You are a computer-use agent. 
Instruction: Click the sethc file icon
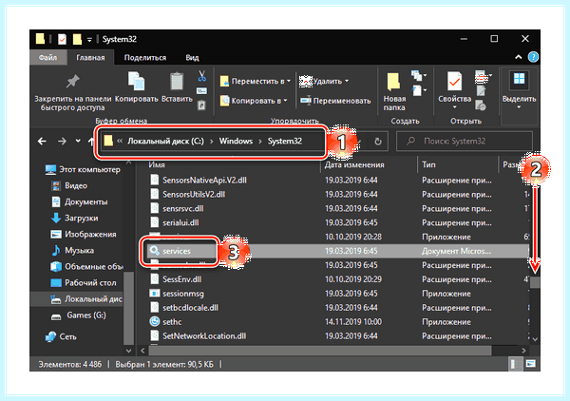click(x=155, y=321)
